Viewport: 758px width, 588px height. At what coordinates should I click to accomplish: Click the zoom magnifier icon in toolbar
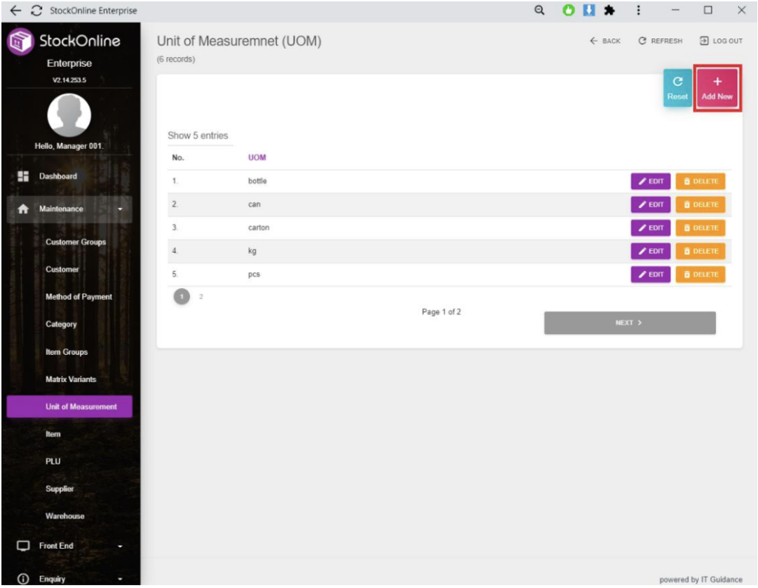tap(540, 10)
